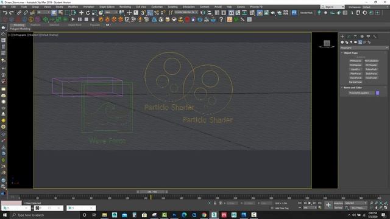Activate the Select and Rotate tool
The height and width of the screenshot is (219, 390).
point(88,13)
